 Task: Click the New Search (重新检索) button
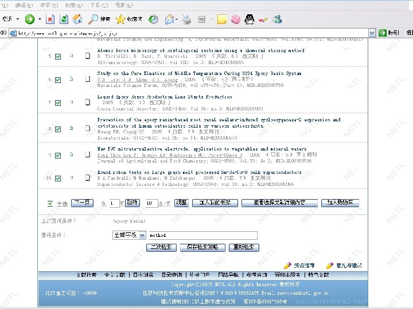(244, 248)
